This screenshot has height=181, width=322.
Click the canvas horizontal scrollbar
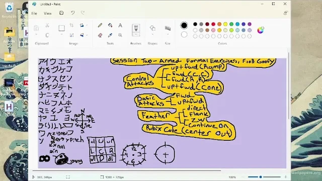pyautogui.click(x=127, y=170)
